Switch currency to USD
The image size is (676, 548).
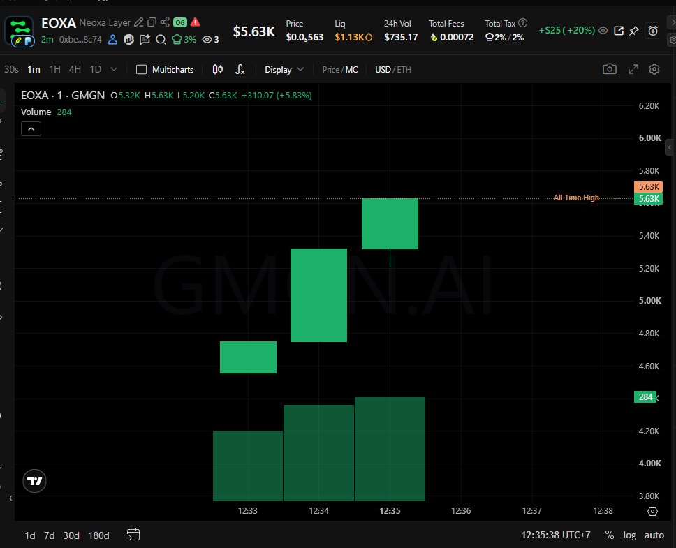coord(383,70)
